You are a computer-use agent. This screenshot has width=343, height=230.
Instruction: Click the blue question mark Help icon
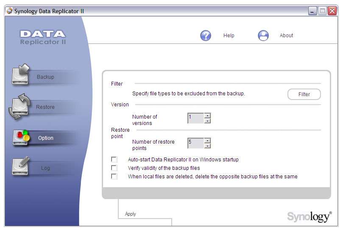pyautogui.click(x=206, y=36)
